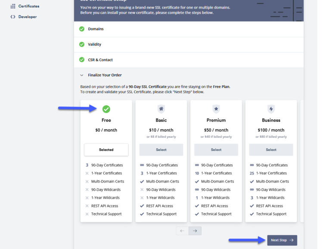The width and height of the screenshot is (323, 249).
Task: Click 'or $8 if billed yearly' text
Action: [161, 137]
